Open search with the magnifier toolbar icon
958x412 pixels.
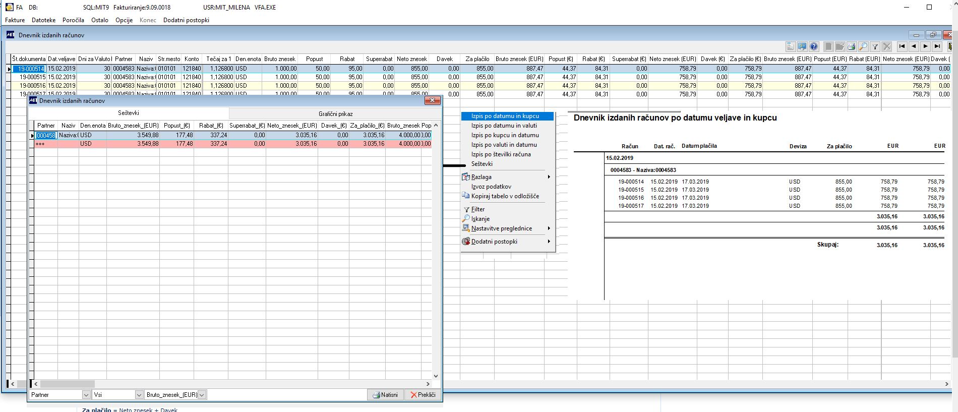863,46
